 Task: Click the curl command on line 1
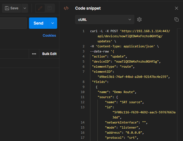(94, 31)
